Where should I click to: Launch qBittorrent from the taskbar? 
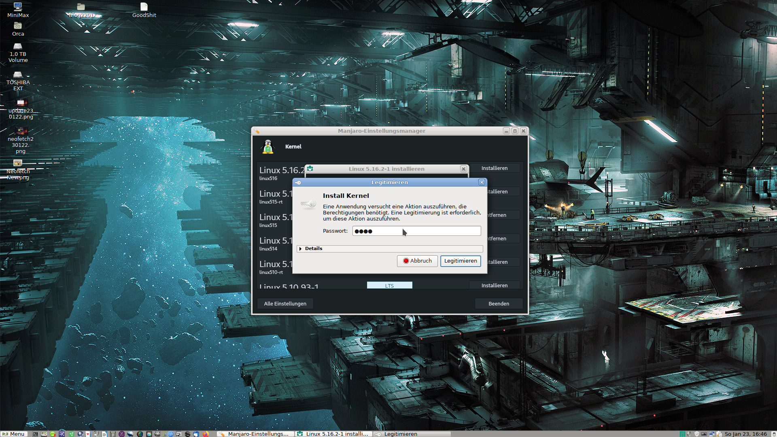coord(171,434)
